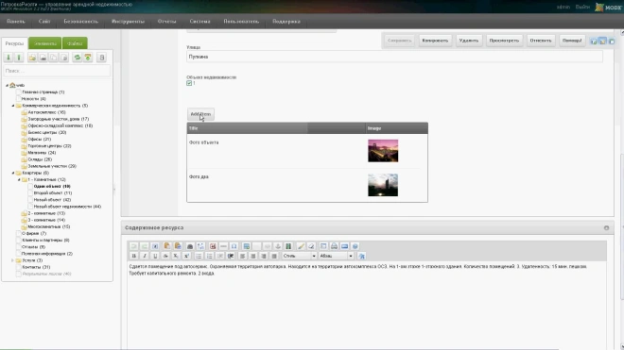
Task: Click the collapse all tree icon
Action: click(x=19, y=58)
